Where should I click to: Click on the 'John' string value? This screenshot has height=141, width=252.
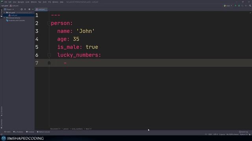[x=85, y=31]
